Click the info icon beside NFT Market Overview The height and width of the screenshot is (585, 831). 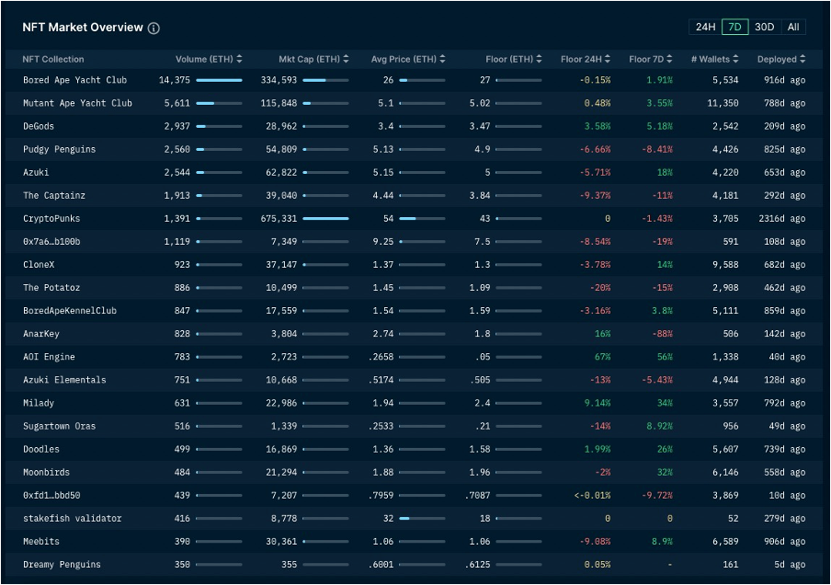click(x=154, y=28)
